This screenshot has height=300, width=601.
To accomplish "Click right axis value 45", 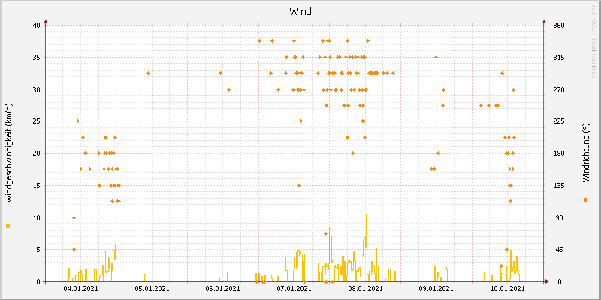I will tap(557, 250).
